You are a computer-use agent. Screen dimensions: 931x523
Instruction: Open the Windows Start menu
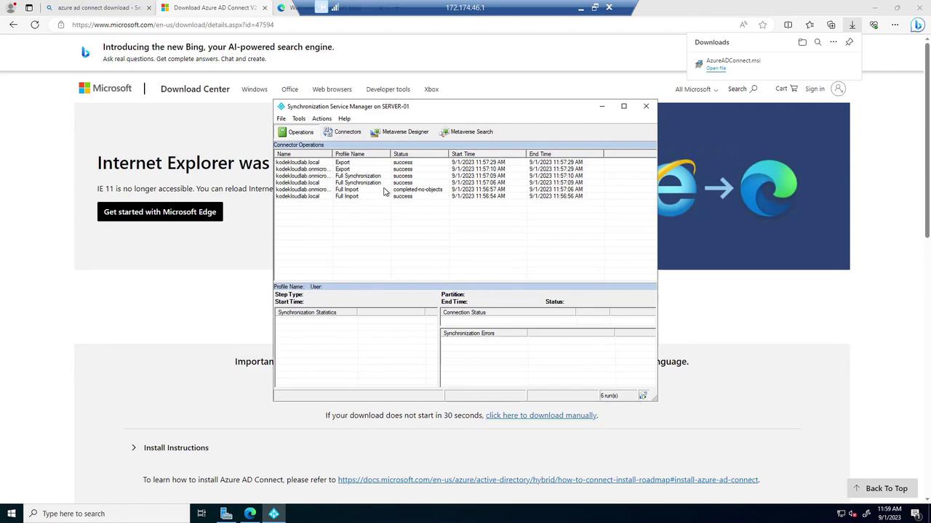11,514
